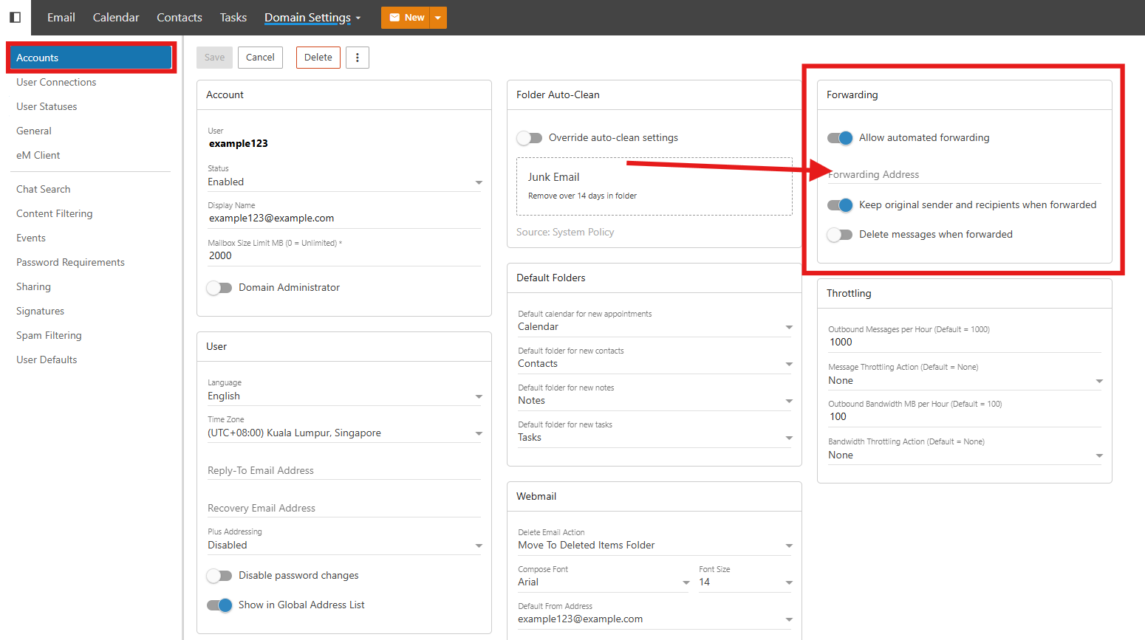The image size is (1145, 640).
Task: Open the Language dropdown
Action: 344,396
